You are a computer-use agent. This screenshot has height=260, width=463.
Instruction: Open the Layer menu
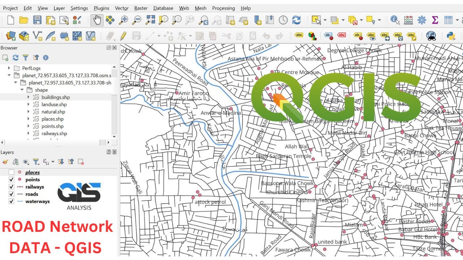coord(59,8)
